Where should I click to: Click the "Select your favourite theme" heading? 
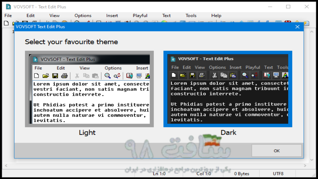point(71,42)
